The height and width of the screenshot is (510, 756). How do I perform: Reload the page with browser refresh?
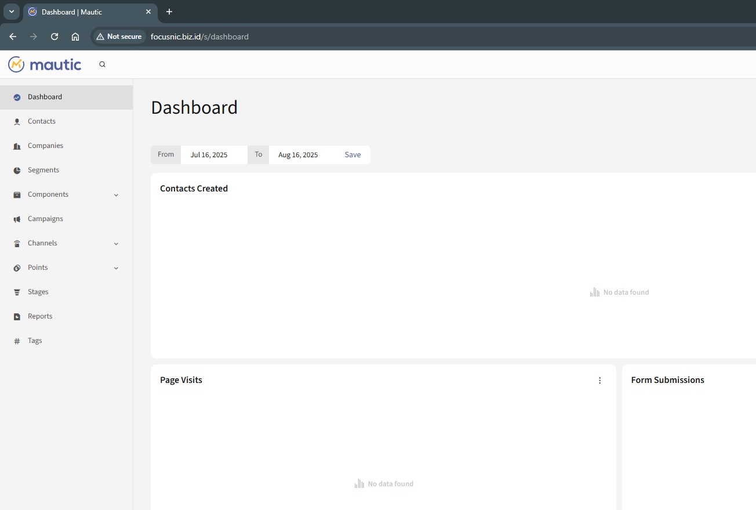point(54,37)
